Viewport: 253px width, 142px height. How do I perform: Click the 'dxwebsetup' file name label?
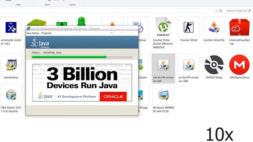tap(11, 77)
